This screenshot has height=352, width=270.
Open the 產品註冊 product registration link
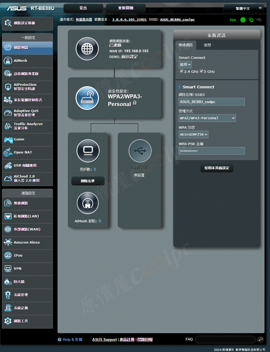pos(127,340)
